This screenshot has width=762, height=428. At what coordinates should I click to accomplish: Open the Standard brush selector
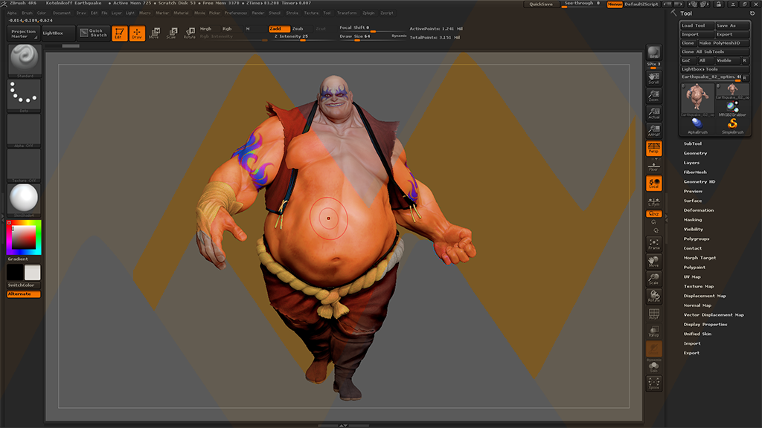pyautogui.click(x=24, y=61)
